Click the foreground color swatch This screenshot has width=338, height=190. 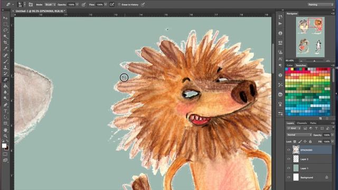[x=4, y=146]
